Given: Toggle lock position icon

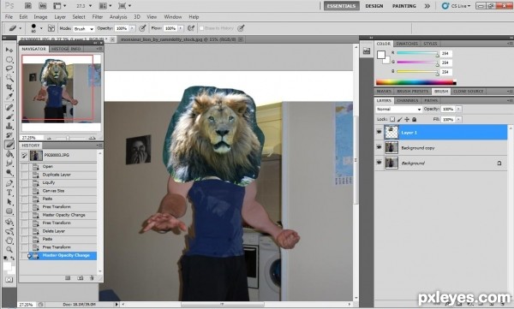Looking at the screenshot, I should [x=407, y=120].
